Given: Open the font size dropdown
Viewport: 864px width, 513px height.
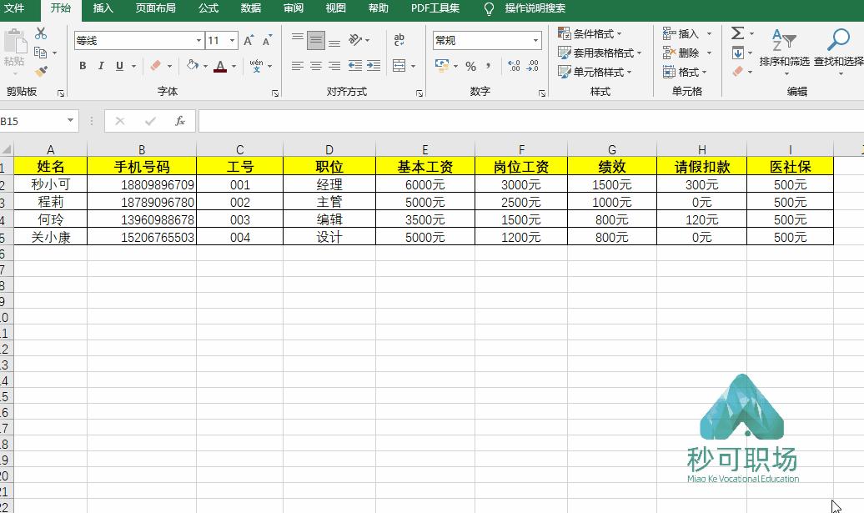Looking at the screenshot, I should (230, 39).
